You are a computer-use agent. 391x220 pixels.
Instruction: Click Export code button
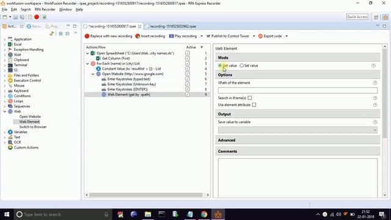tap(270, 36)
